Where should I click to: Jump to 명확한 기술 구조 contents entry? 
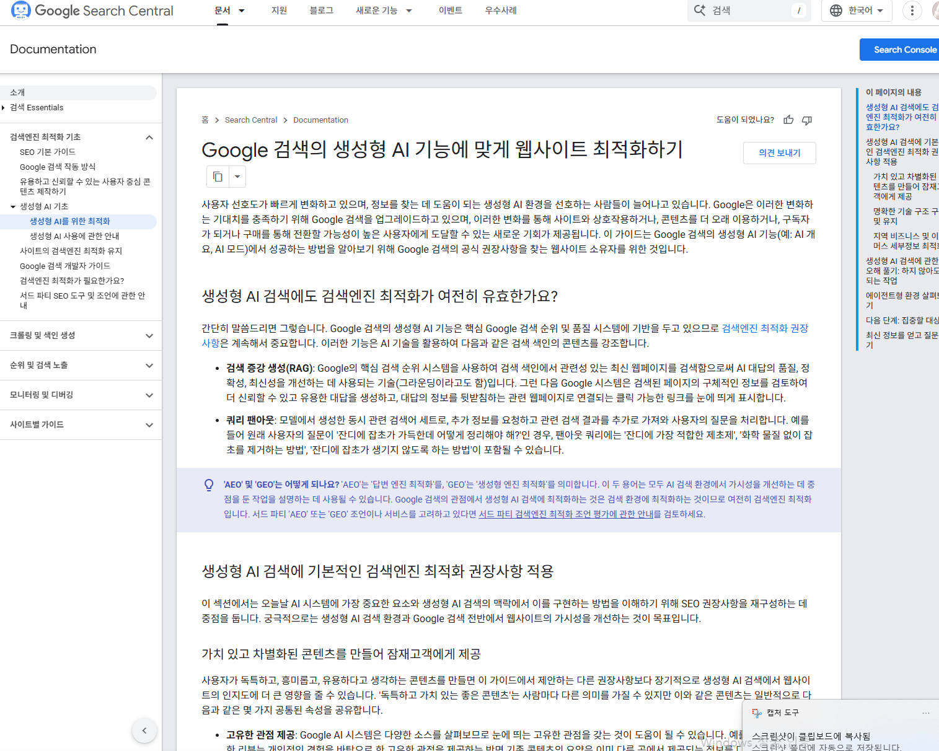906,216
